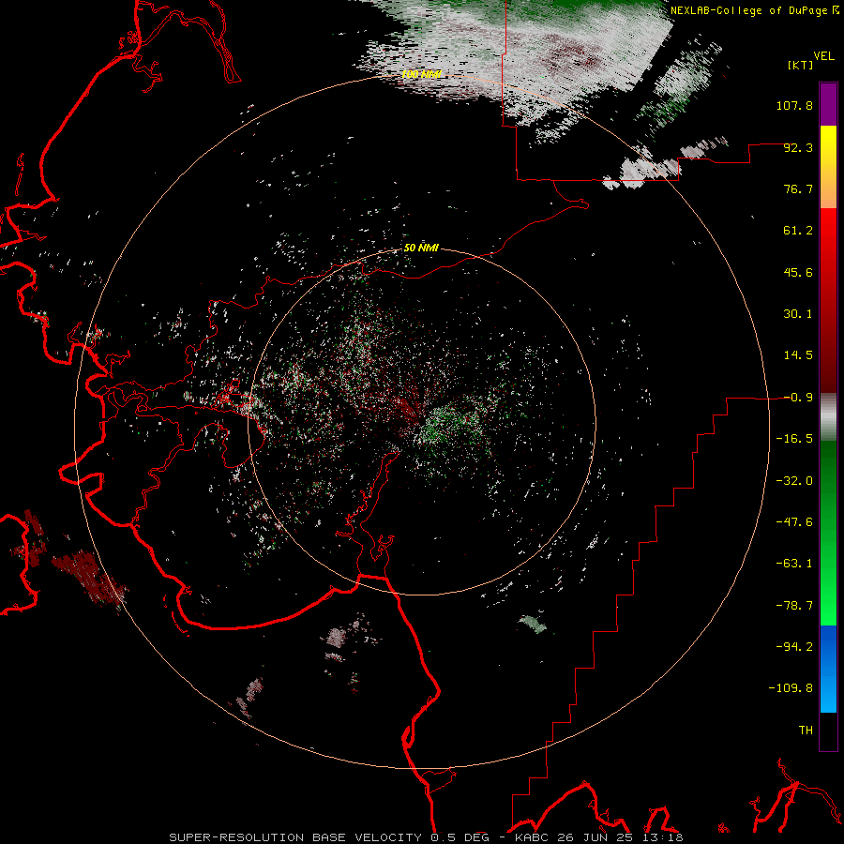
Task: Click the Super-Resolution Base Velocity caption
Action: [x=426, y=837]
